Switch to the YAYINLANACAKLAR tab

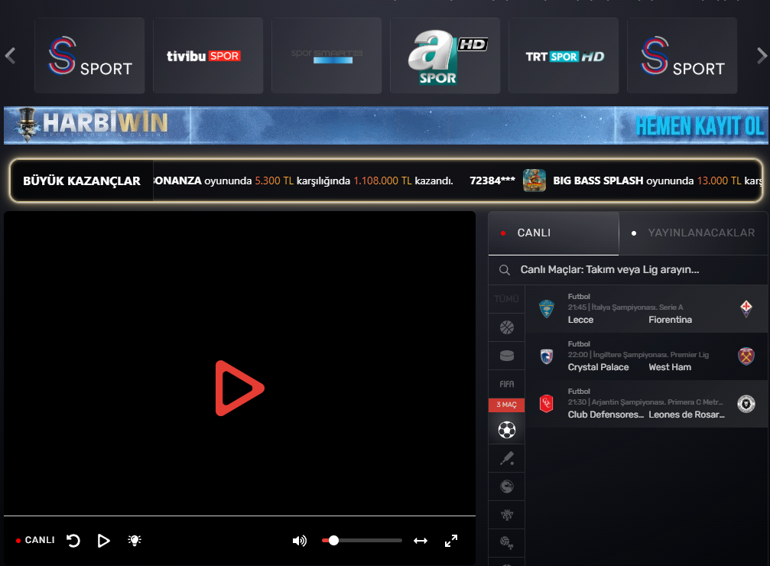coord(694,233)
